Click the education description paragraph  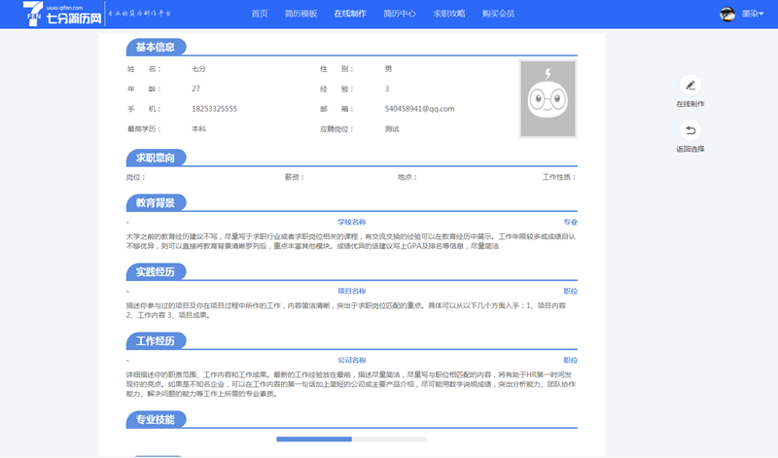(351, 241)
